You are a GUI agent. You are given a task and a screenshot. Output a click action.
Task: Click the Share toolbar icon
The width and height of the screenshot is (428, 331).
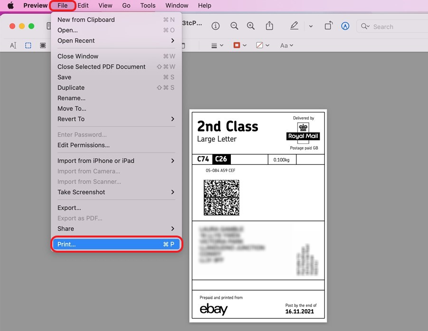tap(269, 26)
